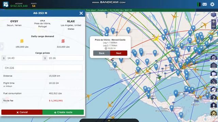The height and width of the screenshot is (122, 218).
Task: Click the 310,000 Lbs demand value
Action: [x=63, y=47]
